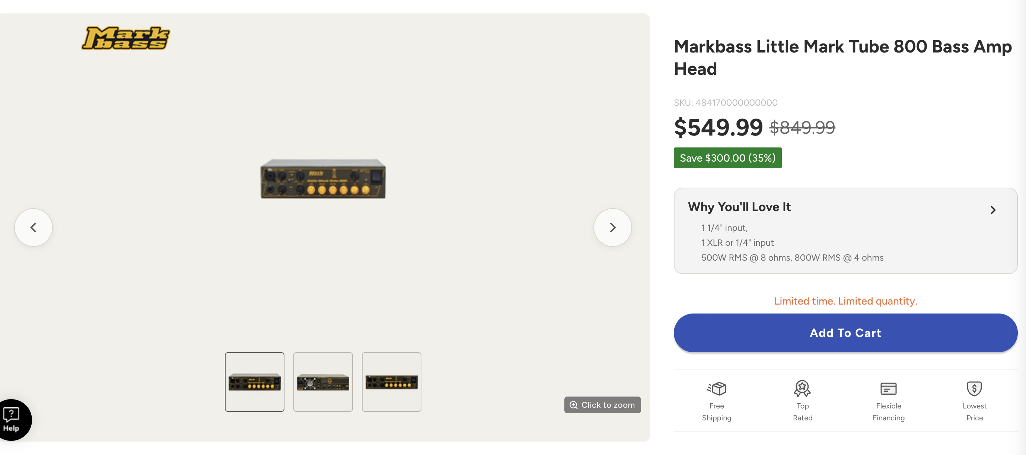This screenshot has width=1026, height=455.
Task: Click the magnifier icon in Click to zoom
Action: (574, 405)
